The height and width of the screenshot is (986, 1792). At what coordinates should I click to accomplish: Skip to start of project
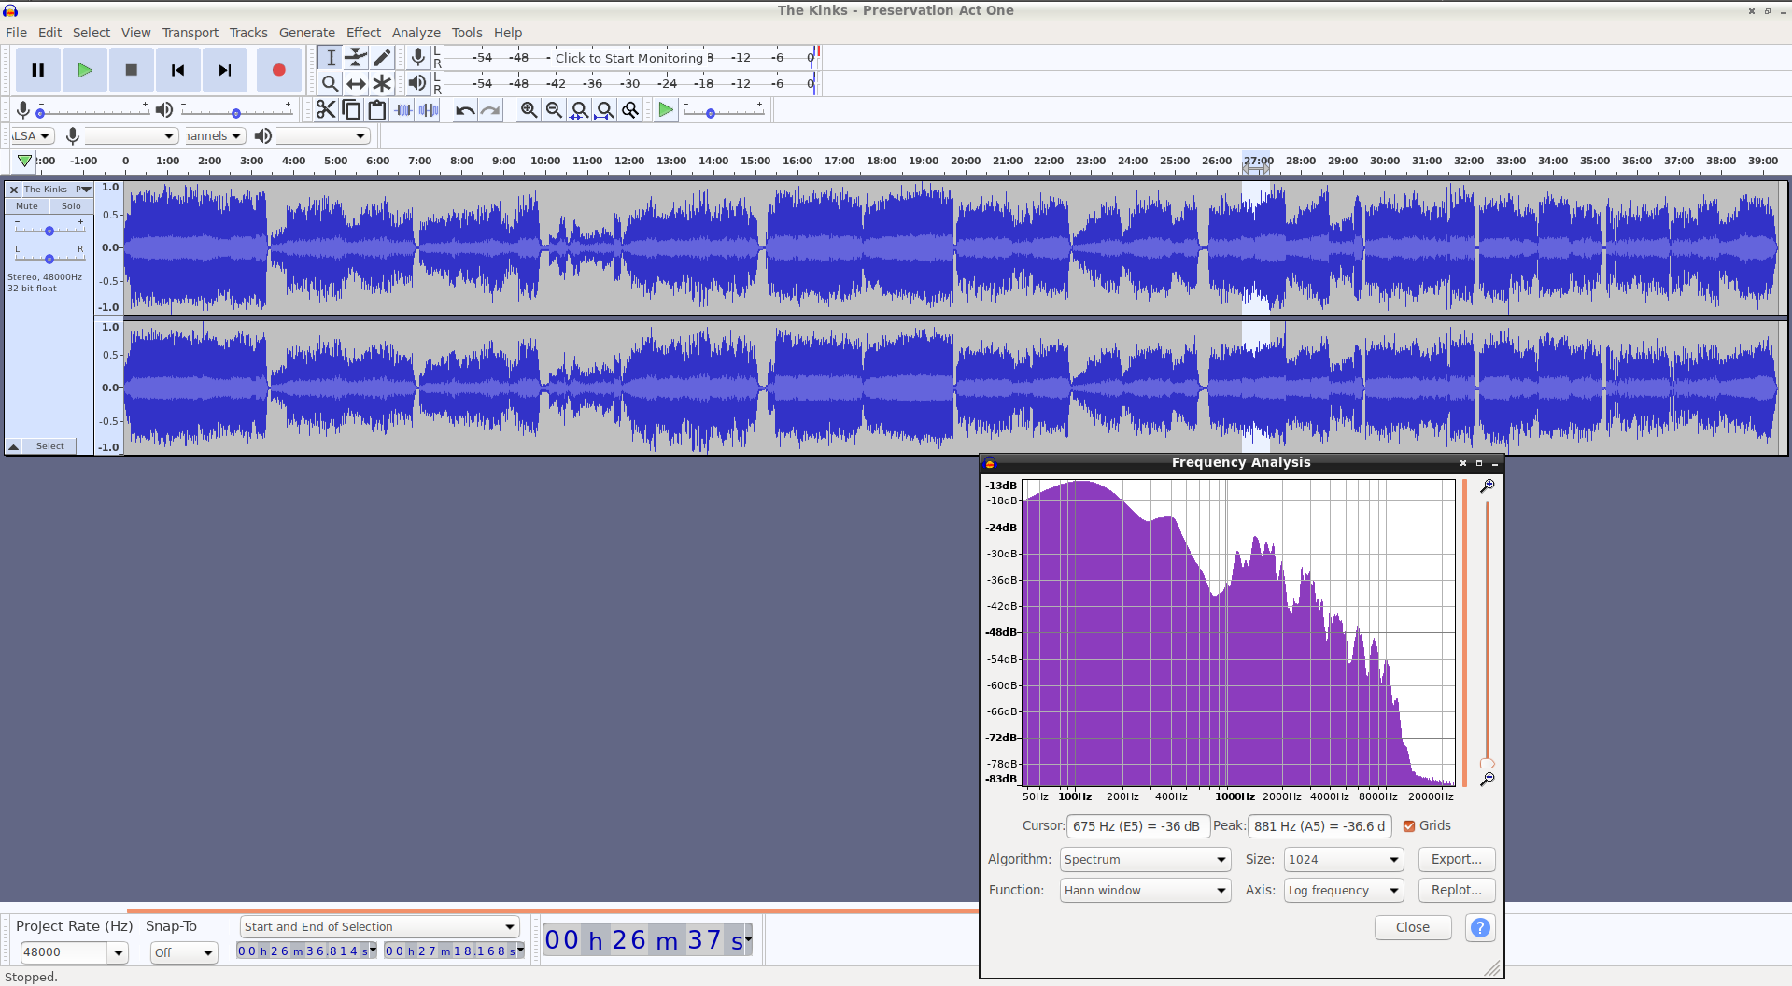click(178, 70)
